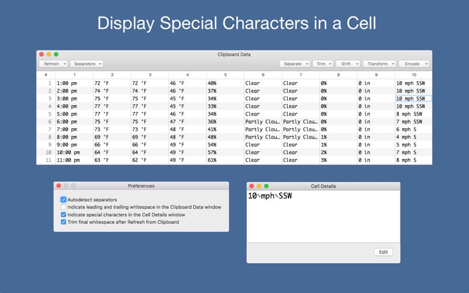Zoom the Cell Details window with green button
Viewport: 469px width, 293px height.
(266, 186)
